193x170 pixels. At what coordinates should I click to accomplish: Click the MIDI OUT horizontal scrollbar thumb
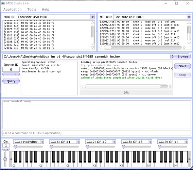coord(108,47)
